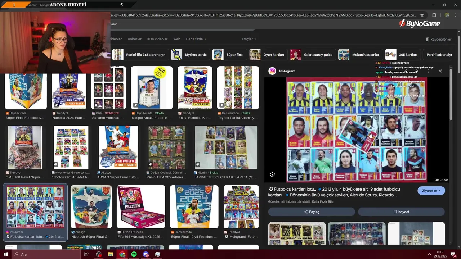Open the purple Discord-style taskbar app
The width and height of the screenshot is (461, 259).
coord(146,254)
